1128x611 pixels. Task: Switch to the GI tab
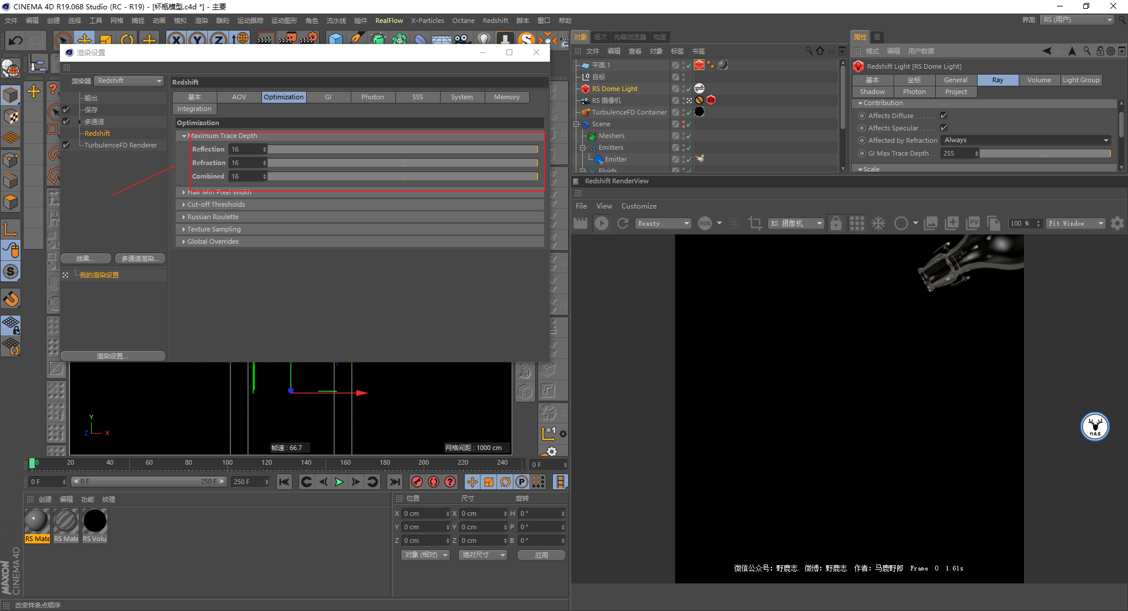(328, 98)
